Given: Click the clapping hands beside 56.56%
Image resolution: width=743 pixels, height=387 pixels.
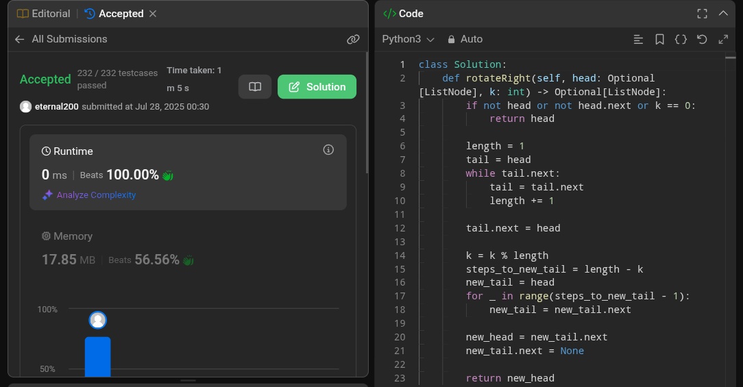Looking at the screenshot, I should (x=188, y=260).
